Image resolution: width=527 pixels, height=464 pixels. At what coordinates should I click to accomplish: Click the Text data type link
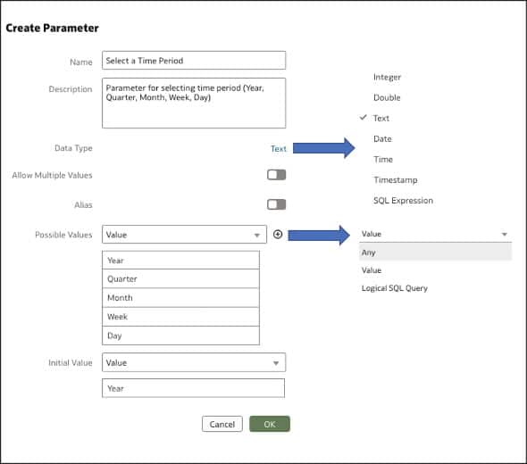tap(279, 149)
